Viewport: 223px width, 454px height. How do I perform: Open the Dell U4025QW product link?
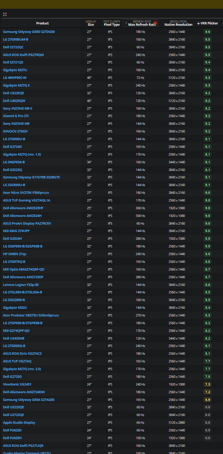point(14,101)
